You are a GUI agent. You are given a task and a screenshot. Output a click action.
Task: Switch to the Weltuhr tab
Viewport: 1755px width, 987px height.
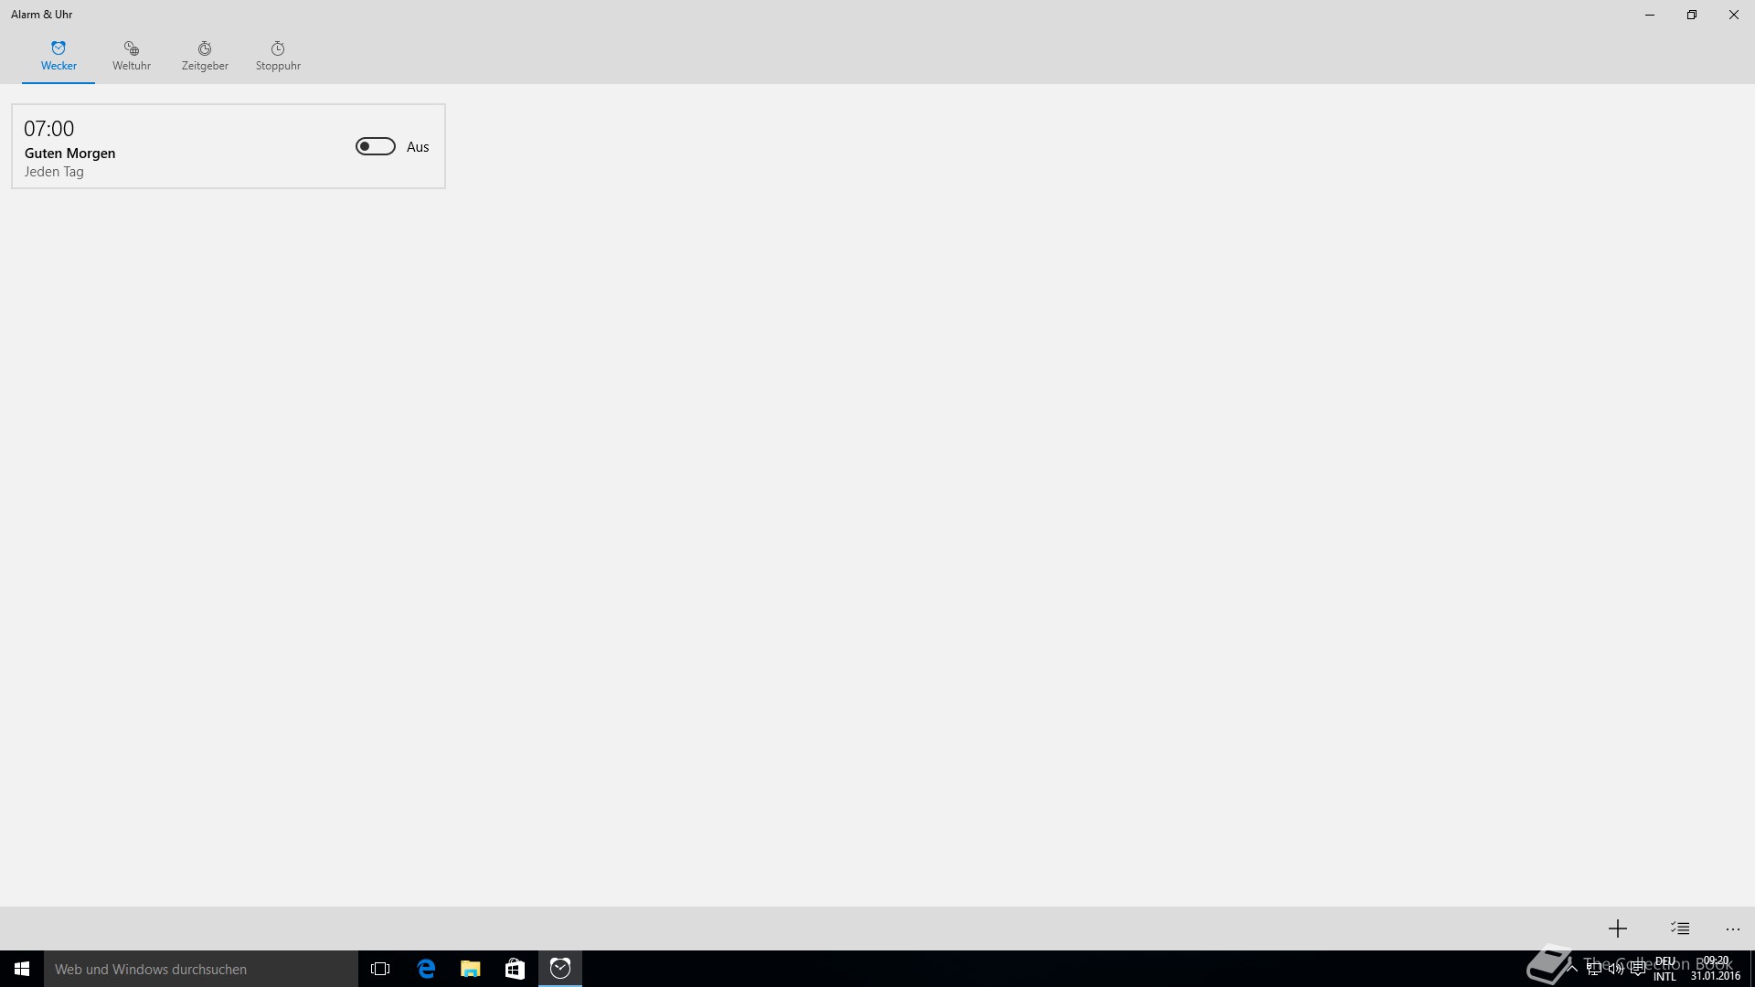[132, 56]
